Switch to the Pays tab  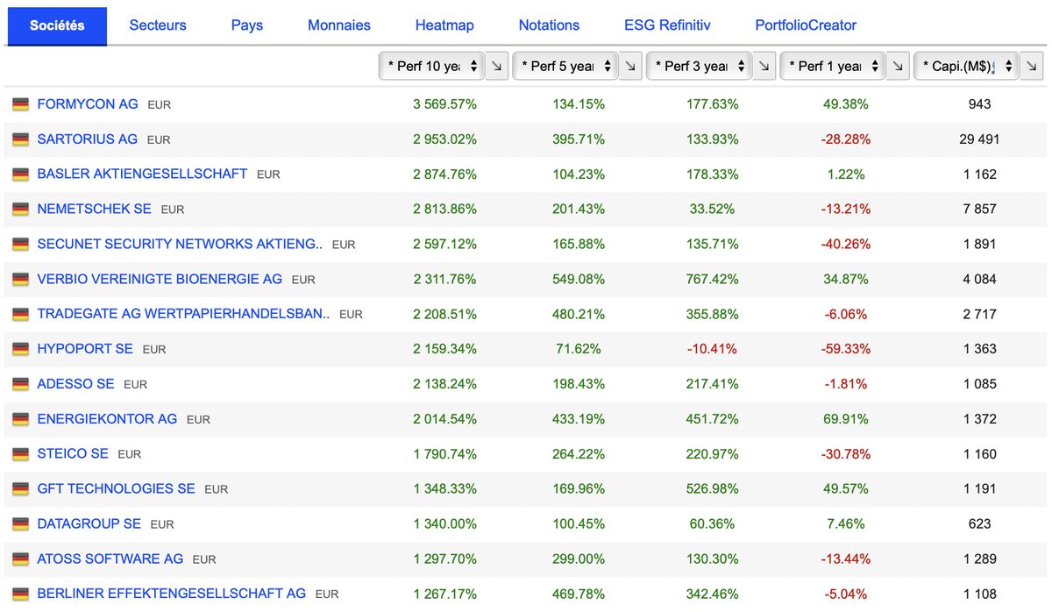(x=247, y=25)
